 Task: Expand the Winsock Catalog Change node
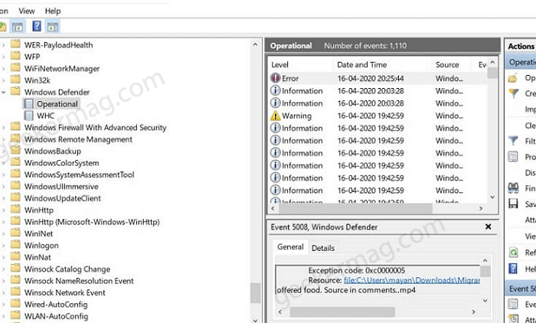click(3, 269)
